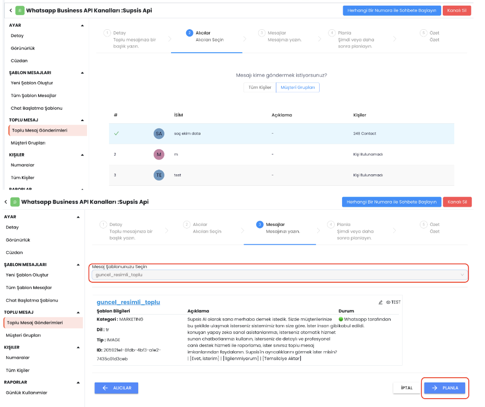Collapse TOPLU MESAJ section on Mesajlar screen

pos(78,312)
